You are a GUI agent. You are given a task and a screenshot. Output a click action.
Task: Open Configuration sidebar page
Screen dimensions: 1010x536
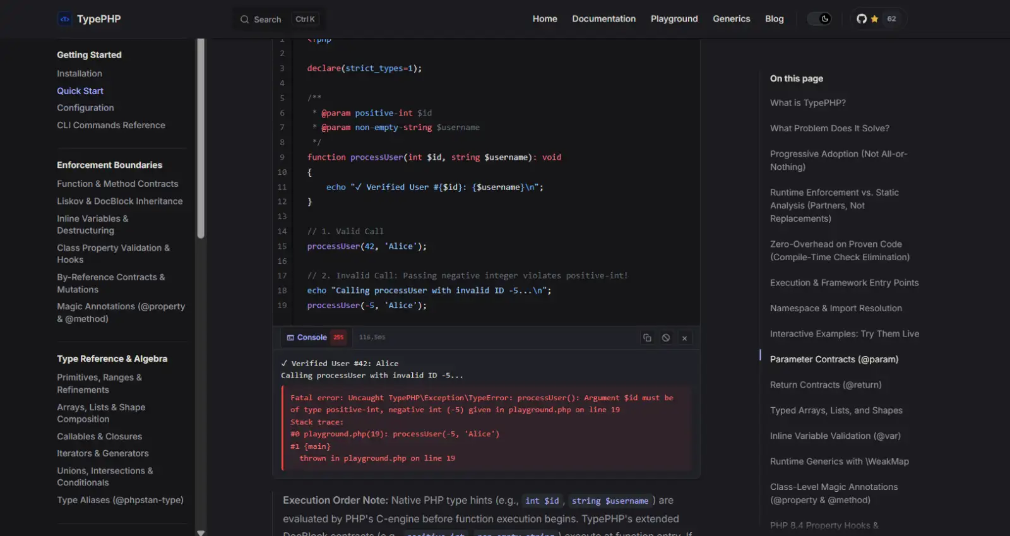tap(85, 108)
